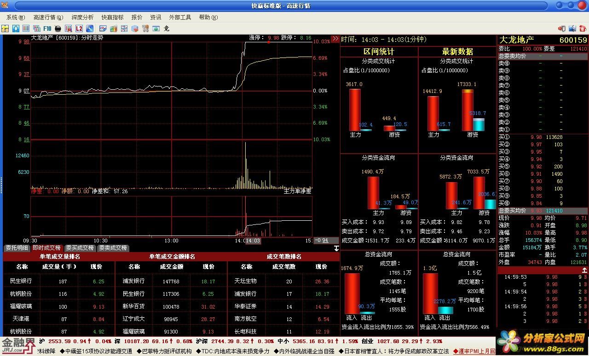Open the 快赢指标 menu
Screen dimensions: 589x356
pos(112,17)
